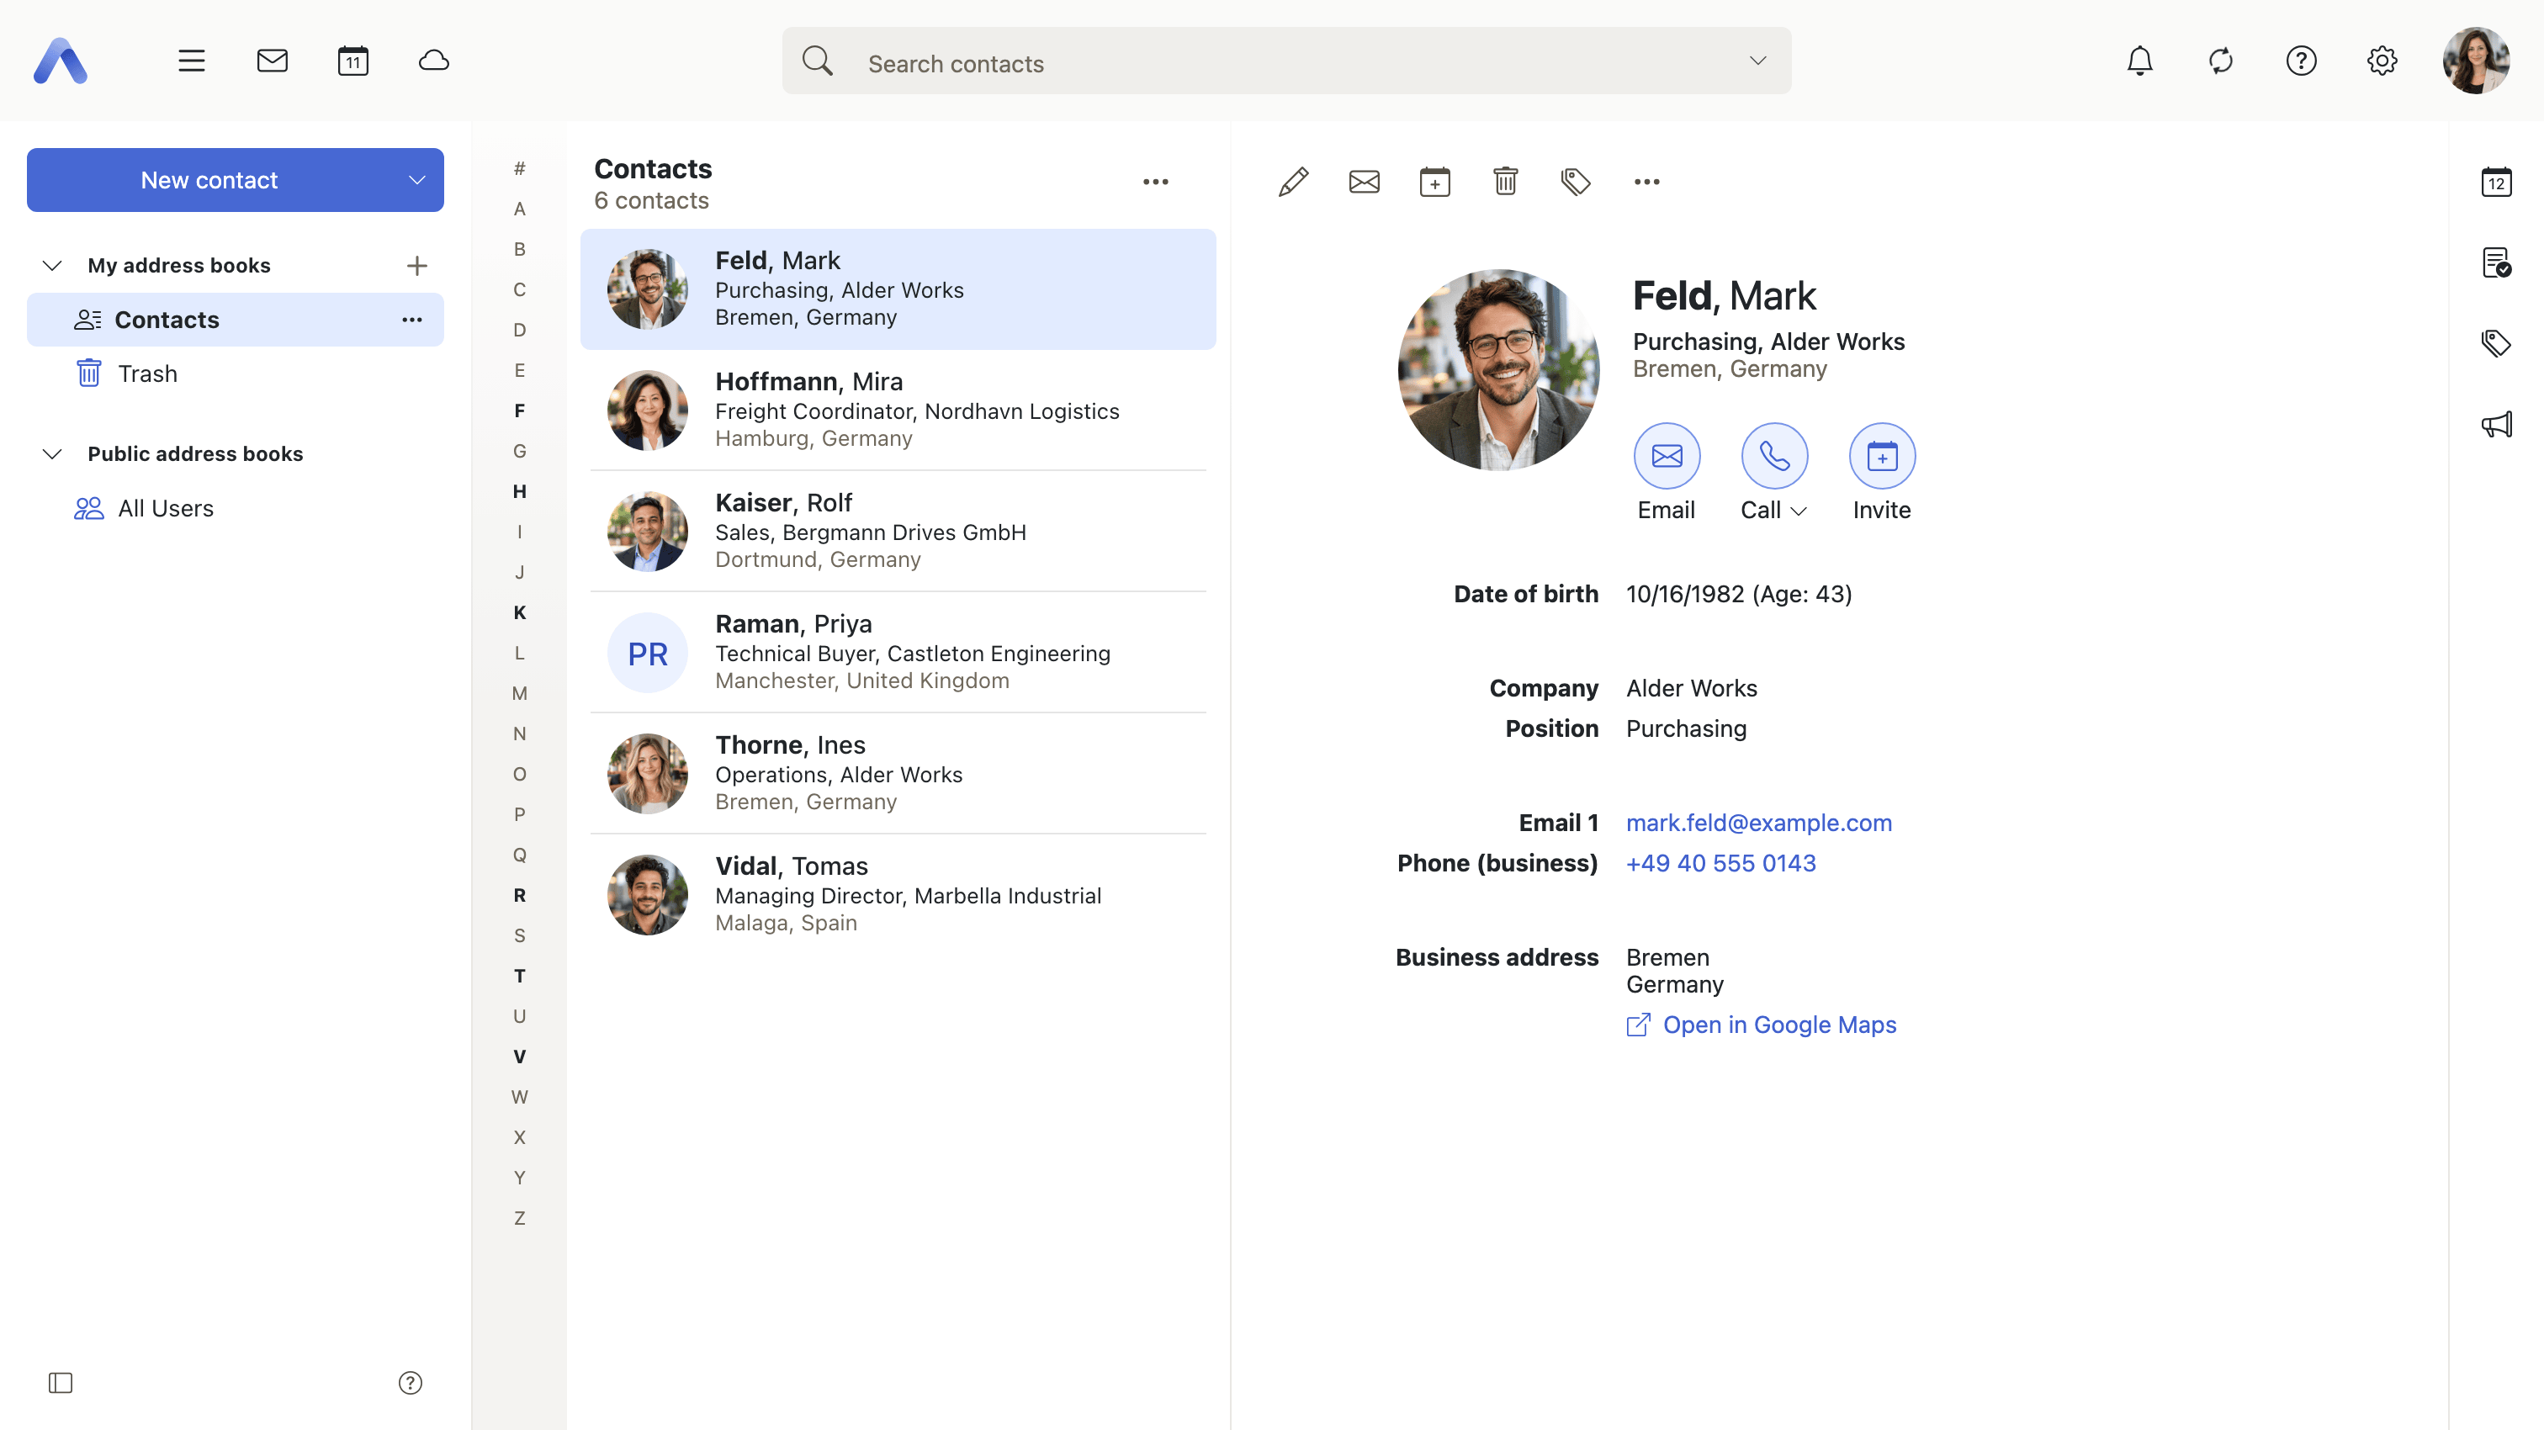Screen dimensions: 2544x1430
Task: Add a new address book with plus
Action: point(416,266)
